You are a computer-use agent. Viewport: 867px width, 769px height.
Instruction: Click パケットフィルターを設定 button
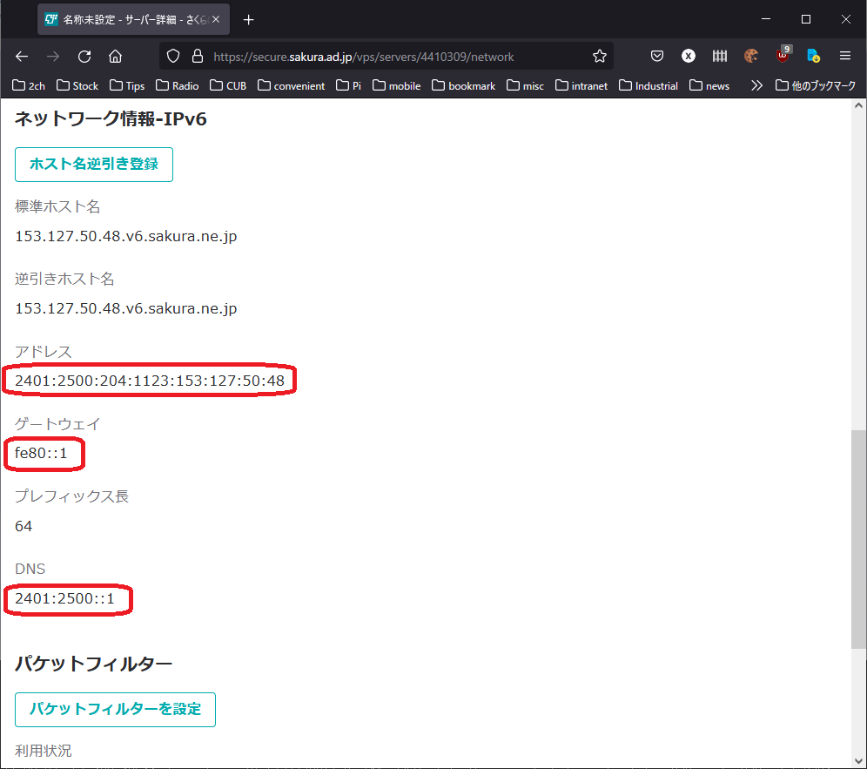tap(115, 709)
